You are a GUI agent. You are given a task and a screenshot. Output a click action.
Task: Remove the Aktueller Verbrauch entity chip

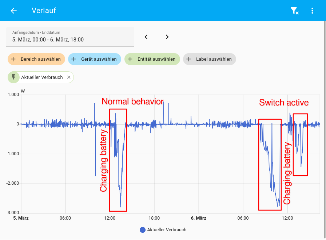click(69, 77)
